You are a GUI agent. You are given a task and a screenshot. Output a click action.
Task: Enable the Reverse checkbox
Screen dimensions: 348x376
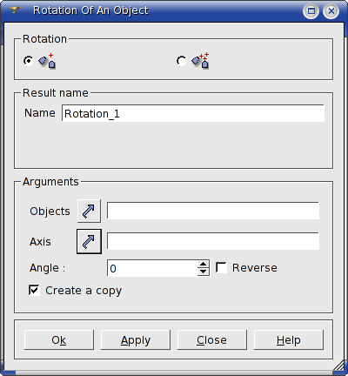221,267
